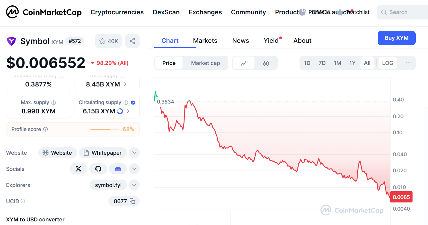The image size is (428, 225).
Task: Click the #572 rank badge
Action: [75, 41]
